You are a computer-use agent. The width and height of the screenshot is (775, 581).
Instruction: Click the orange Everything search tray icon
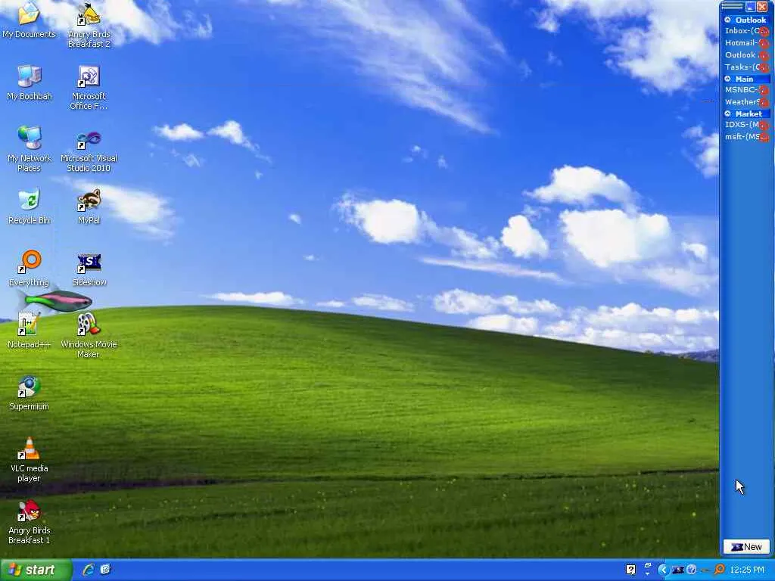coord(720,570)
